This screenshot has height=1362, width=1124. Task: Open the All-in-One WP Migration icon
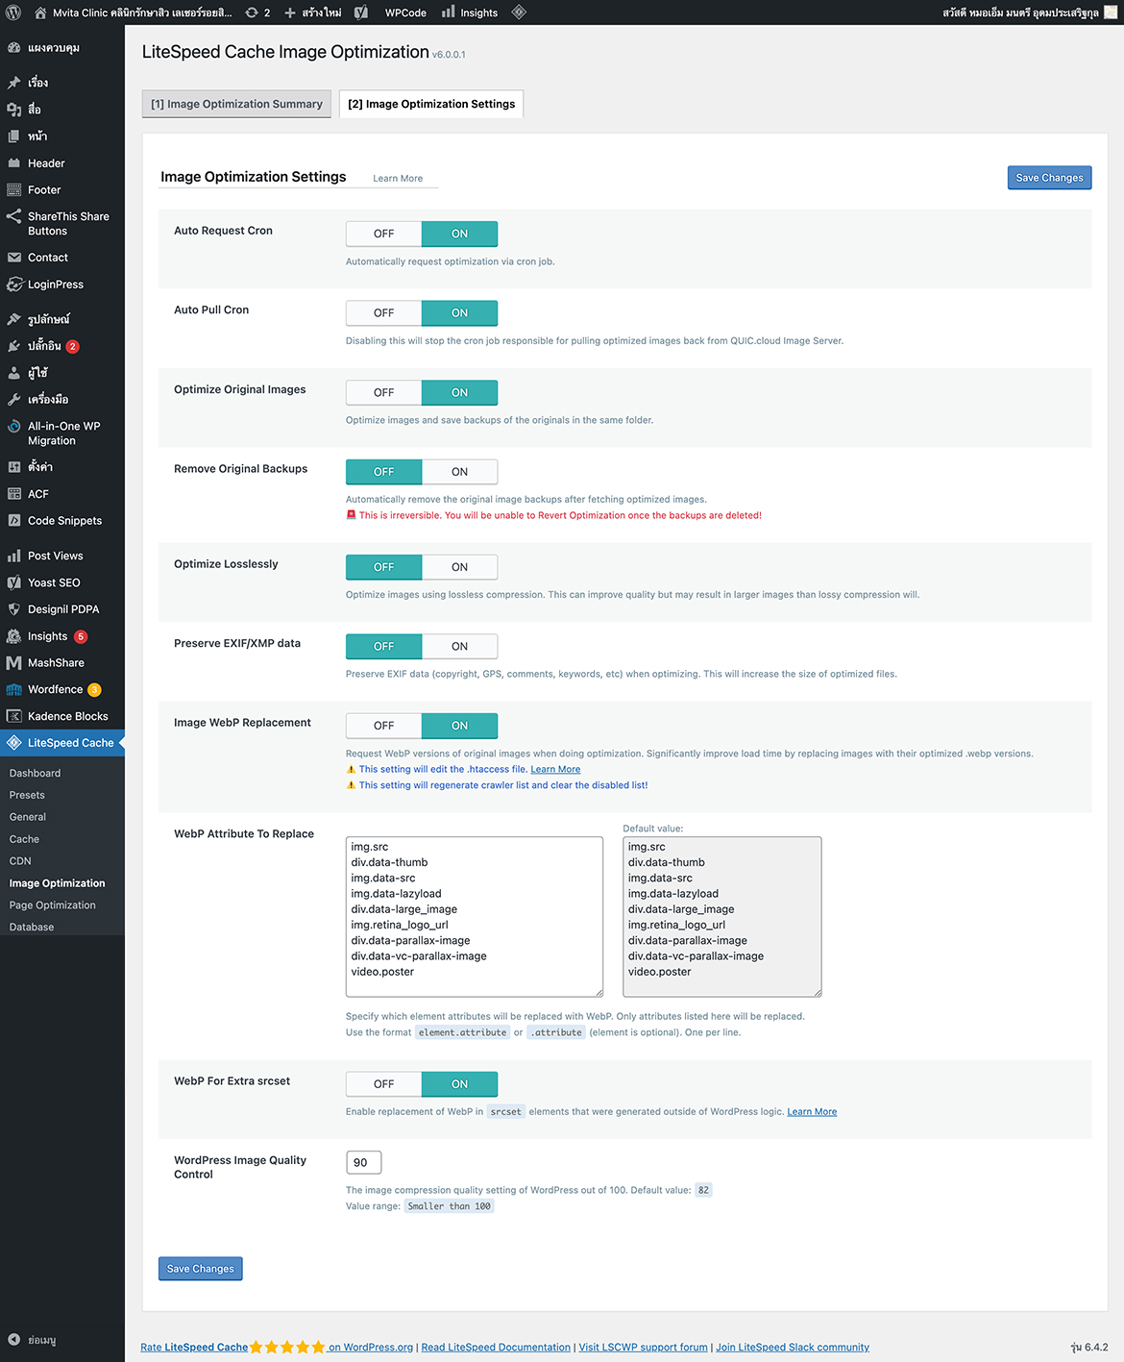[14, 427]
